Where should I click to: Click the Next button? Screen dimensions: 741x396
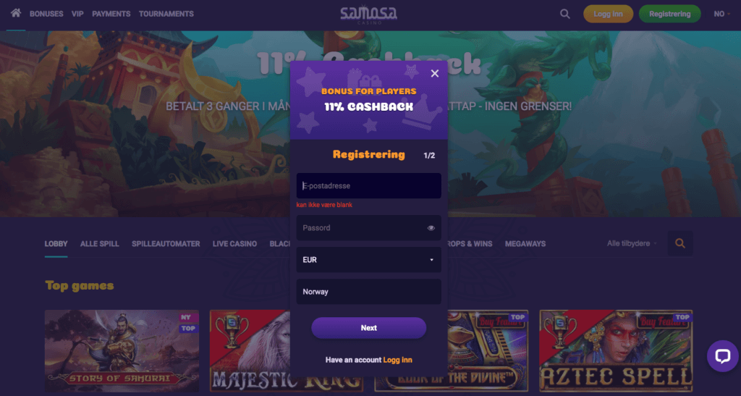368,328
